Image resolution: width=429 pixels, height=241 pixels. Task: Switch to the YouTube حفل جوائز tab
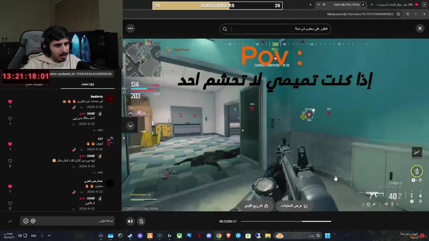[397, 5]
